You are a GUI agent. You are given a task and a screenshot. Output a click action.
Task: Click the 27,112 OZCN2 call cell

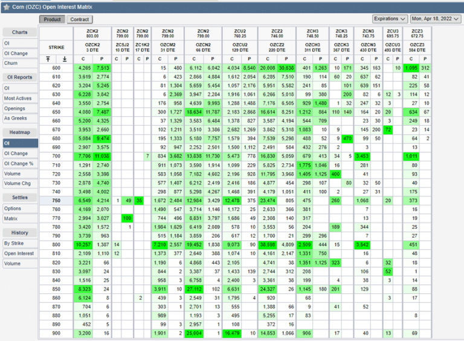coord(194,289)
